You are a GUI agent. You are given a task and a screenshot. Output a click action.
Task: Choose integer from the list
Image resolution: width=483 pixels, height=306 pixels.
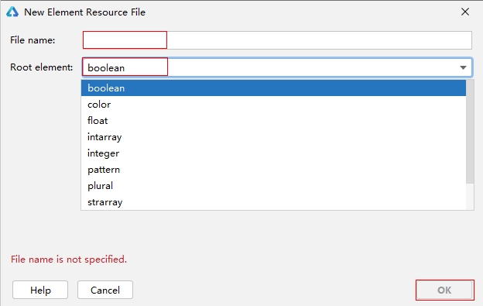[273, 153]
